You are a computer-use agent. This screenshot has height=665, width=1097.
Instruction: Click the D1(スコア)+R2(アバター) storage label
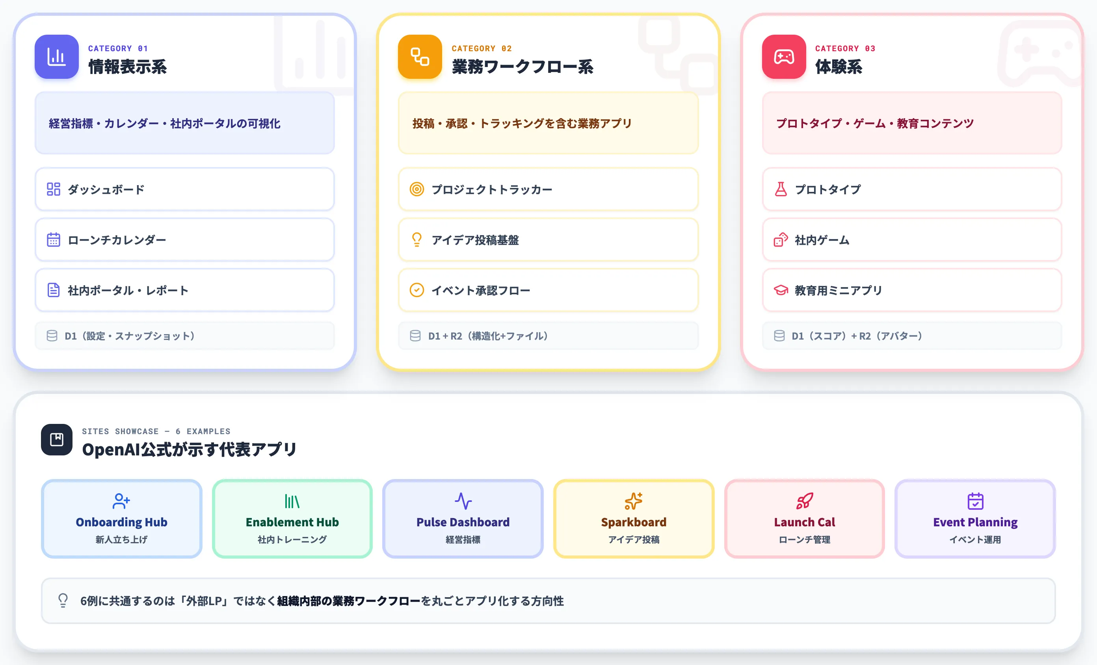pyautogui.click(x=857, y=336)
